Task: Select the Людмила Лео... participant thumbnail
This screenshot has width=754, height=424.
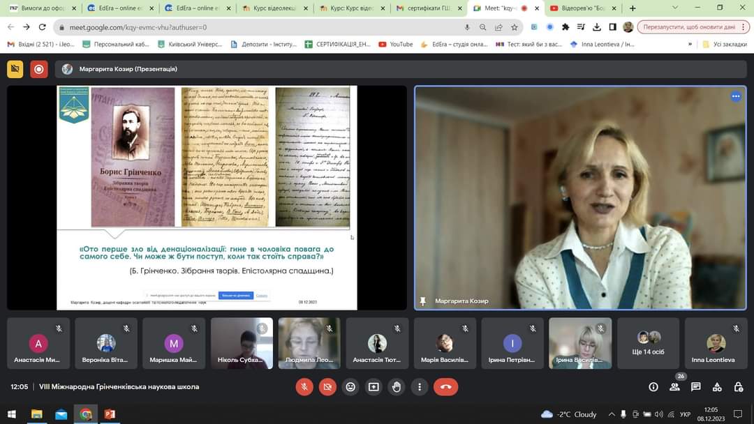Action: (x=309, y=343)
